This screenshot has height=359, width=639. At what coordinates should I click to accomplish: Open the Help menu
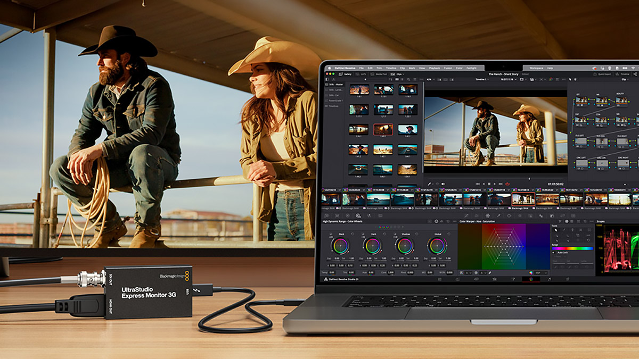point(550,68)
